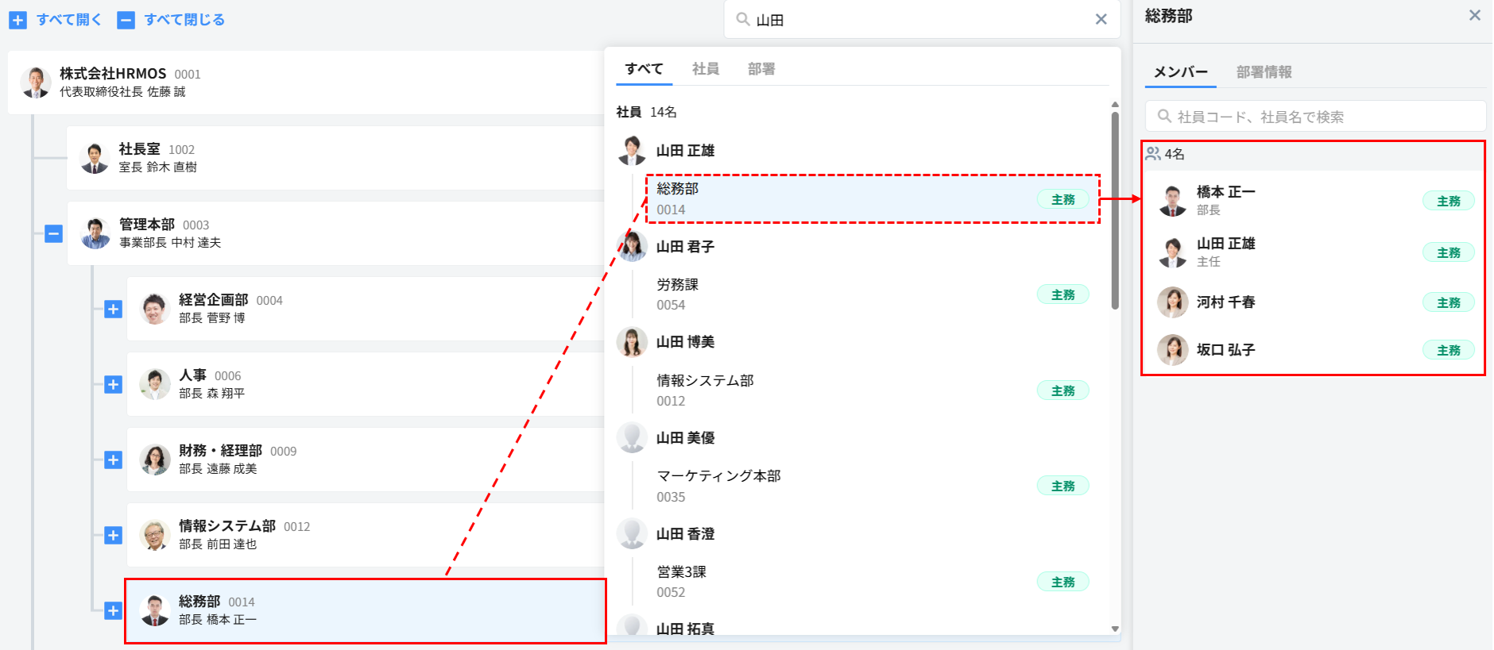
Task: Clear the 山田 search with the X
Action: 1101,19
